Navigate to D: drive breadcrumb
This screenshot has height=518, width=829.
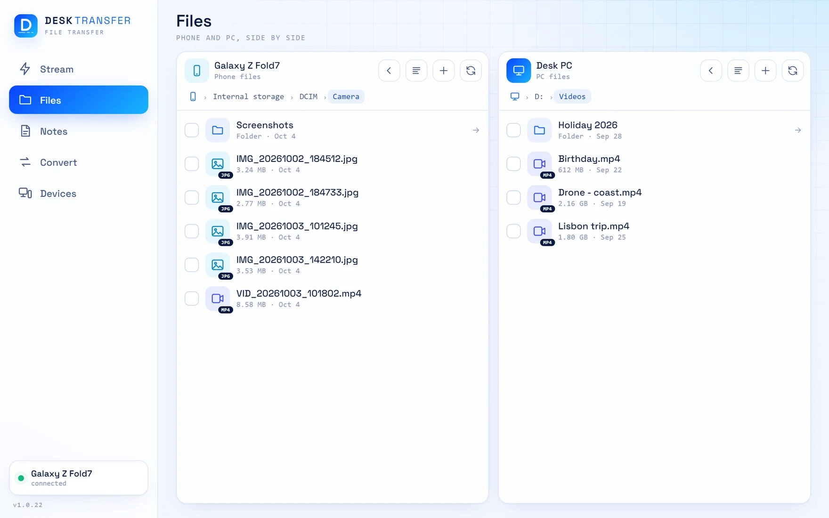coord(539,97)
